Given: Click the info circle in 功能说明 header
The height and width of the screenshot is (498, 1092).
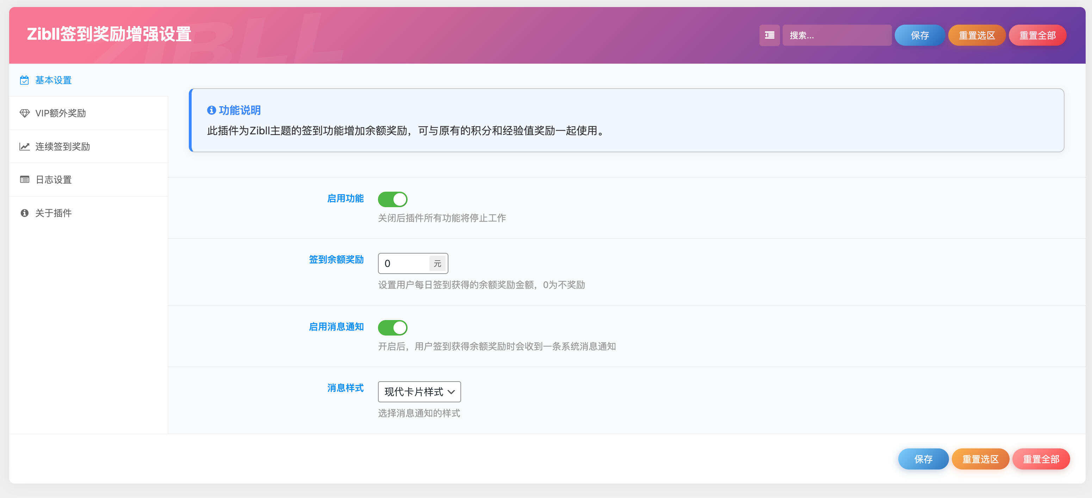Looking at the screenshot, I should click(x=212, y=110).
